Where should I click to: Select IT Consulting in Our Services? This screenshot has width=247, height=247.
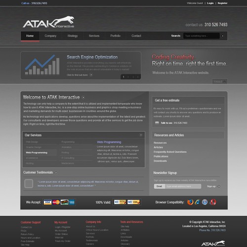coord(68,158)
